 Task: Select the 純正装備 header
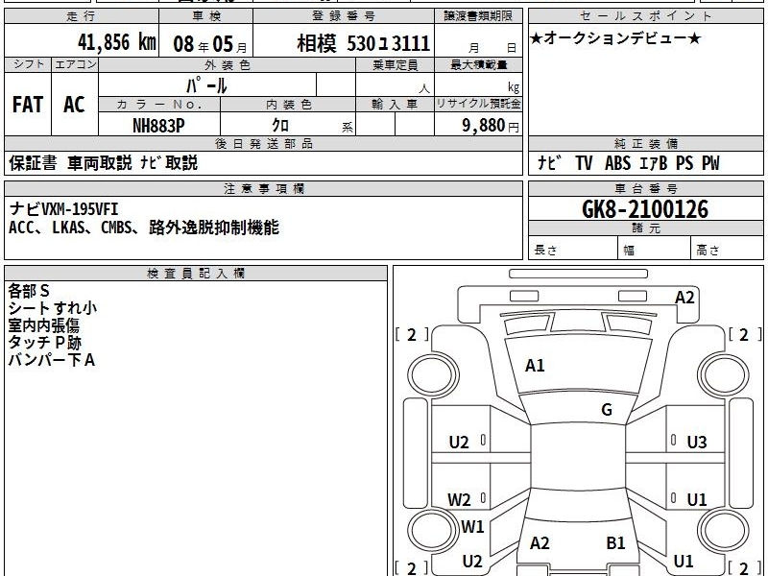click(645, 143)
